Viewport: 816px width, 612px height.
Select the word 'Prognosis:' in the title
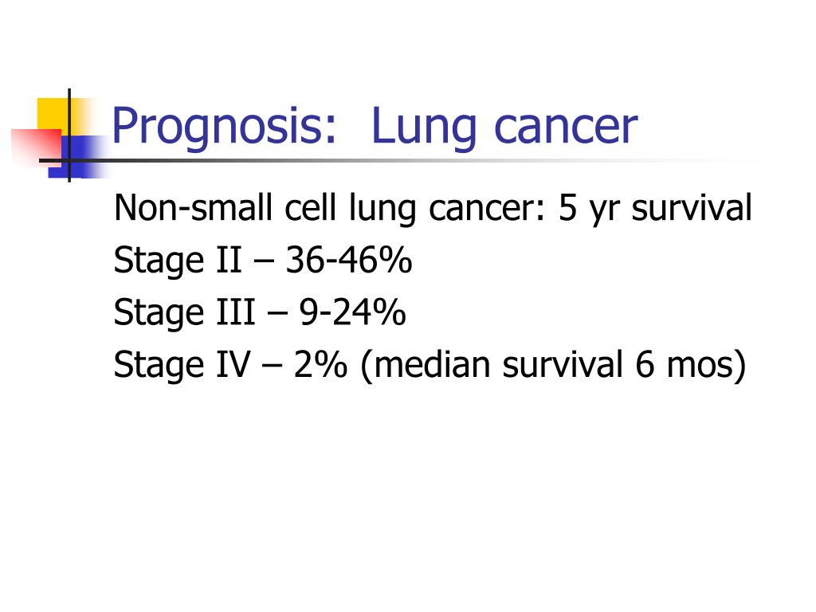click(224, 127)
